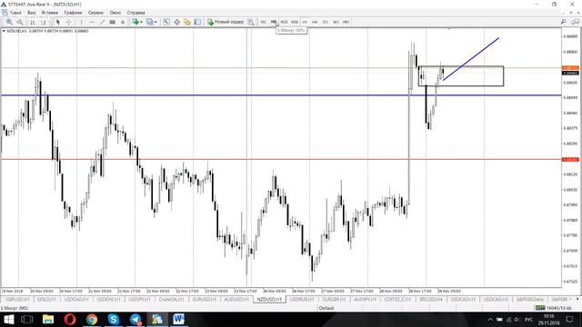Switch chart to H4 timeframe
This screenshot has width=582, height=327.
315,22
